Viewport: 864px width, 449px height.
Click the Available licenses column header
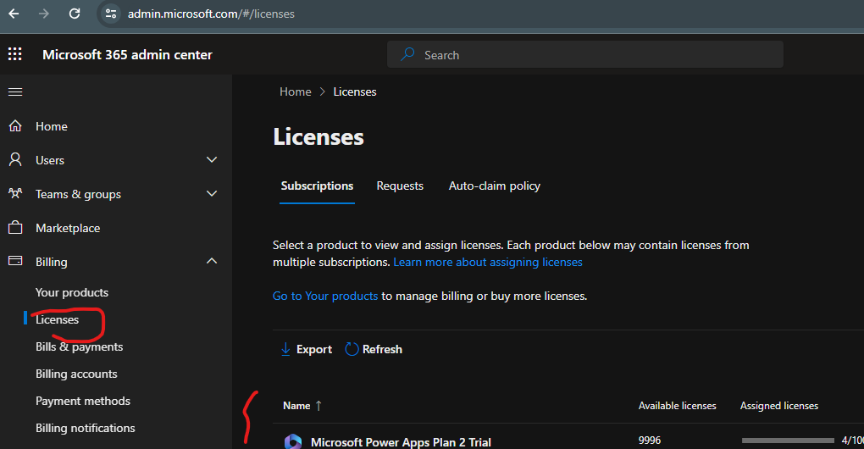pyautogui.click(x=677, y=406)
